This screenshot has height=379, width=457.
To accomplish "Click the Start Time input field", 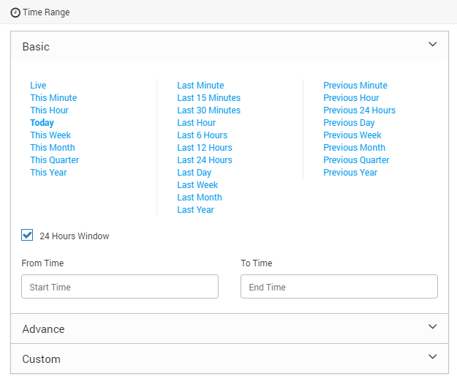I will point(120,287).
